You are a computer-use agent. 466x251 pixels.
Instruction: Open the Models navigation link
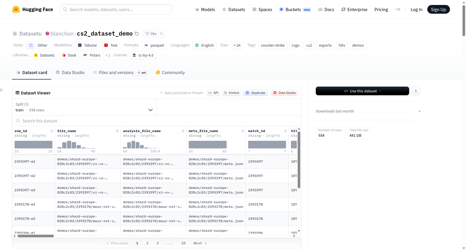pos(205,9)
